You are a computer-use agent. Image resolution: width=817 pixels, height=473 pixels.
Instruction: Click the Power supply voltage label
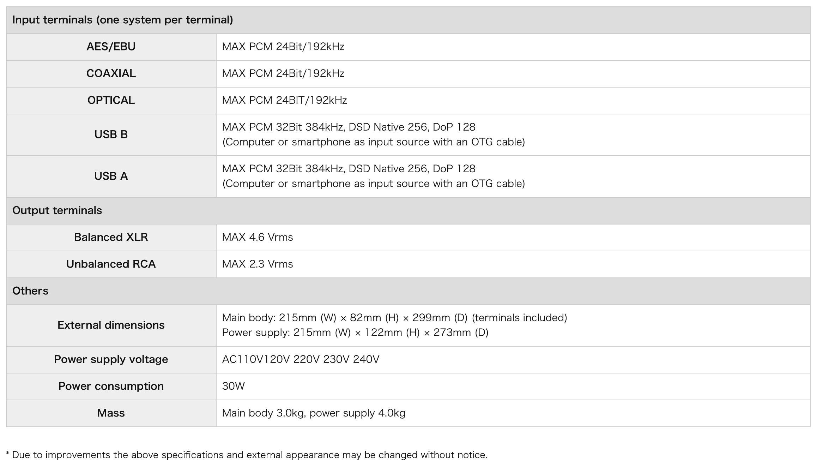click(111, 359)
